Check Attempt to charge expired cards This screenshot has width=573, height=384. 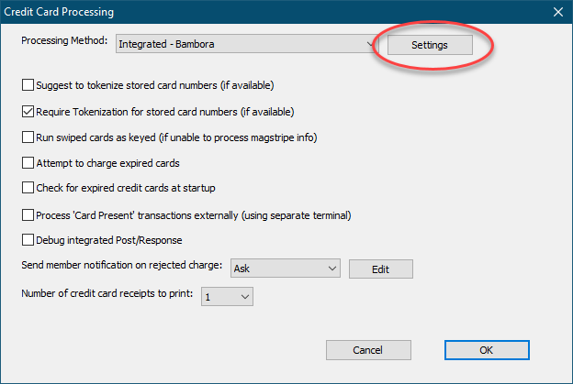point(28,163)
